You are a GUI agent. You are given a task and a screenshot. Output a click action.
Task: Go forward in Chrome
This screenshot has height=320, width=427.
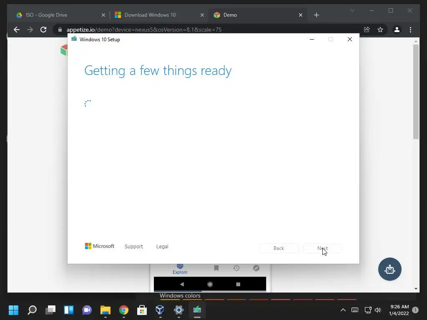30,30
